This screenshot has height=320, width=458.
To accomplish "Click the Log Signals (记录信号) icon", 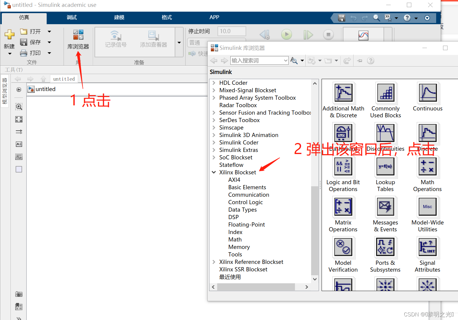I will pyautogui.click(x=116, y=36).
